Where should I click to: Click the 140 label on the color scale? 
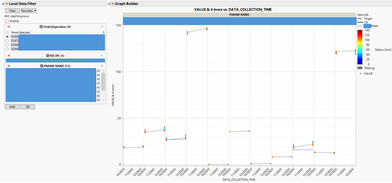(x=366, y=30)
